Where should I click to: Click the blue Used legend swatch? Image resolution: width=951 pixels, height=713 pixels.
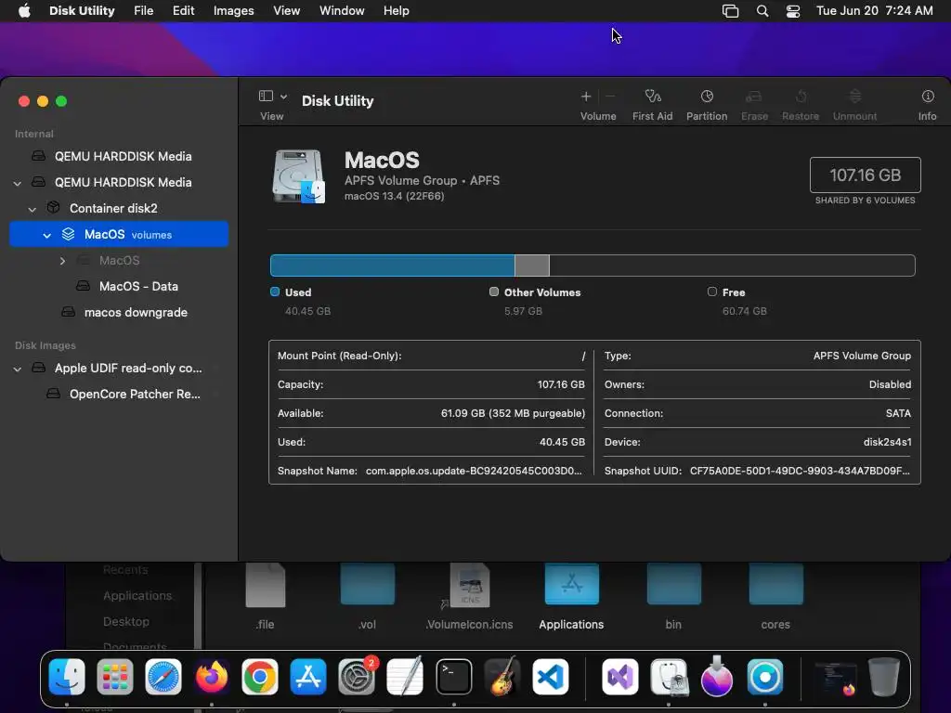pyautogui.click(x=275, y=292)
